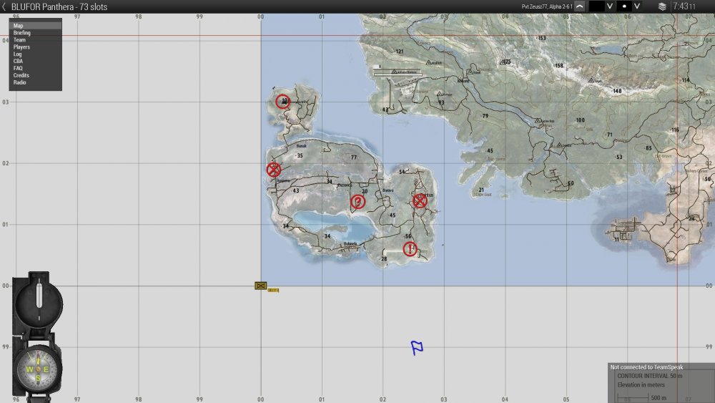Click the red circle marker on northern islet

[x=283, y=102]
